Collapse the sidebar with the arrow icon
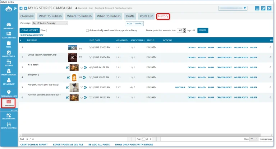The image size is (276, 149). tap(15, 8)
